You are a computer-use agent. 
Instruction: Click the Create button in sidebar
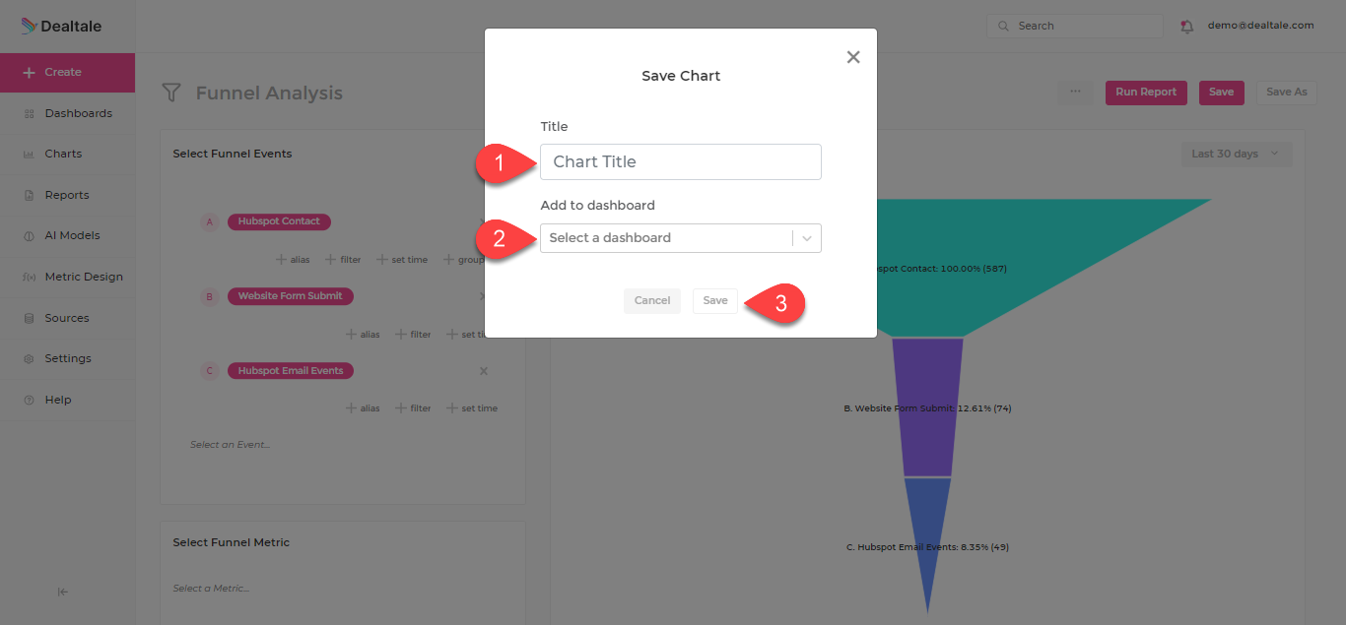coord(67,73)
